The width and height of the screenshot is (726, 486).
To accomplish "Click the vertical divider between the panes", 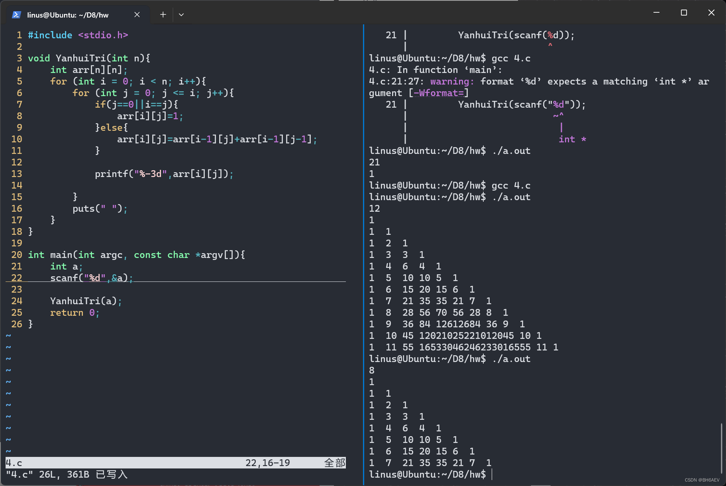I will point(363,255).
